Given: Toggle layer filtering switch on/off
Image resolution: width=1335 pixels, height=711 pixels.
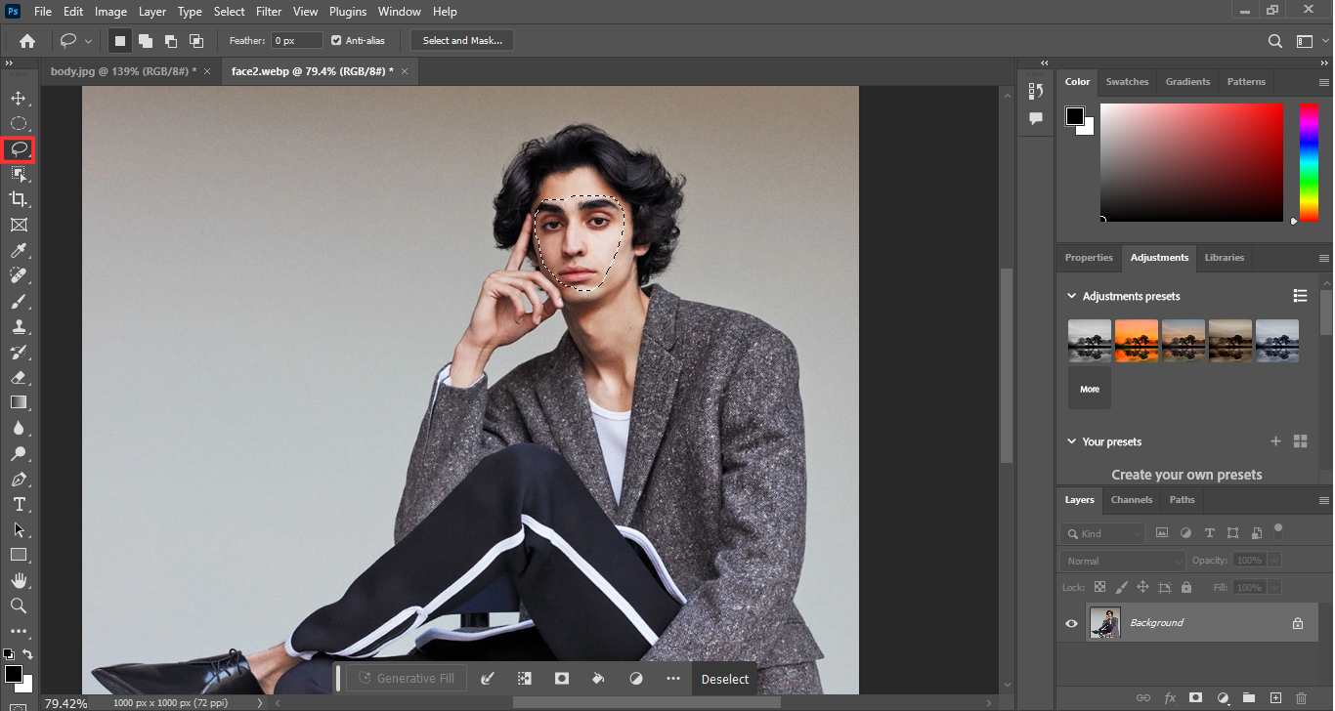Looking at the screenshot, I should (1278, 531).
